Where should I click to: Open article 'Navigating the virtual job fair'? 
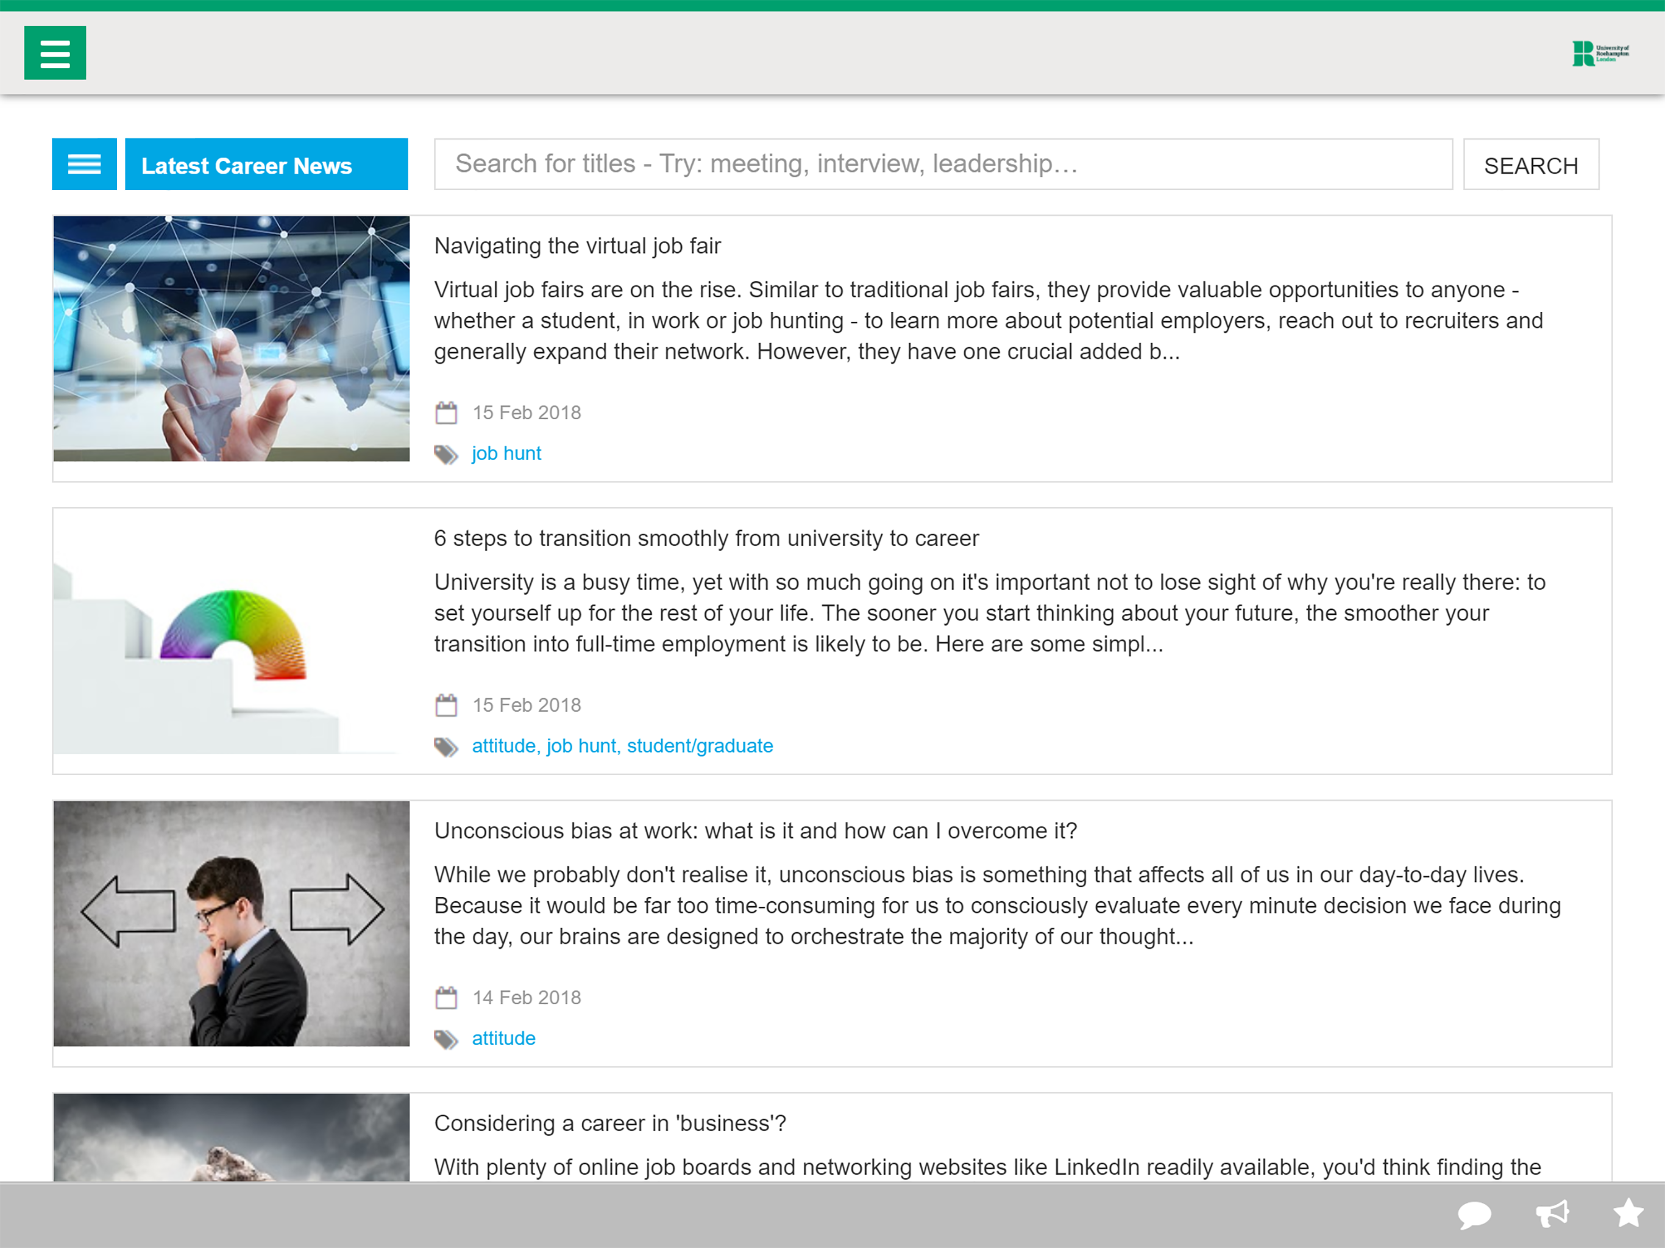click(577, 246)
